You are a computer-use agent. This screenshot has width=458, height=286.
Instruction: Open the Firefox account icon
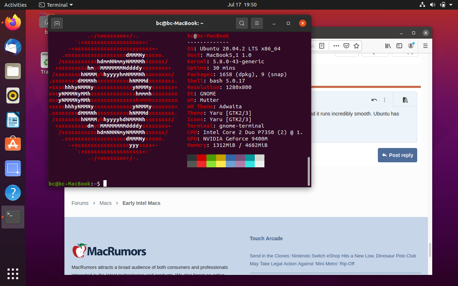[411, 46]
